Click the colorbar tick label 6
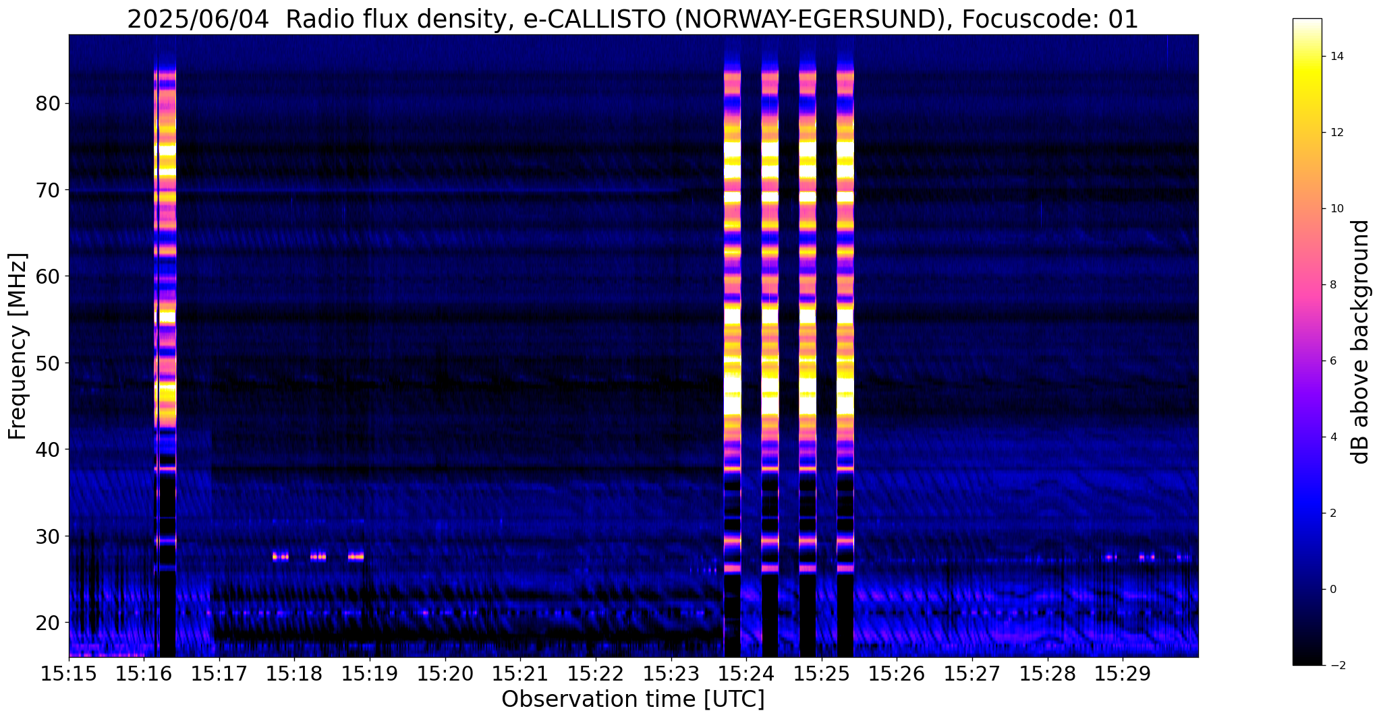This screenshot has height=719, width=1381. 1332,361
